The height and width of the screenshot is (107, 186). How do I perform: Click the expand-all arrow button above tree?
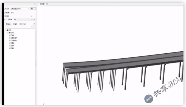(x=32, y=27)
